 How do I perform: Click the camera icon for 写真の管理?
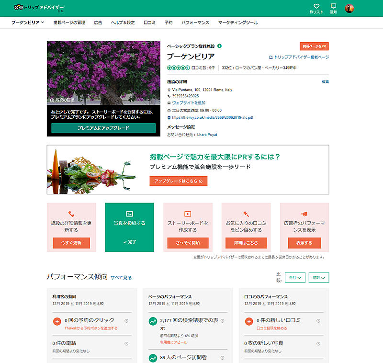pos(52,100)
